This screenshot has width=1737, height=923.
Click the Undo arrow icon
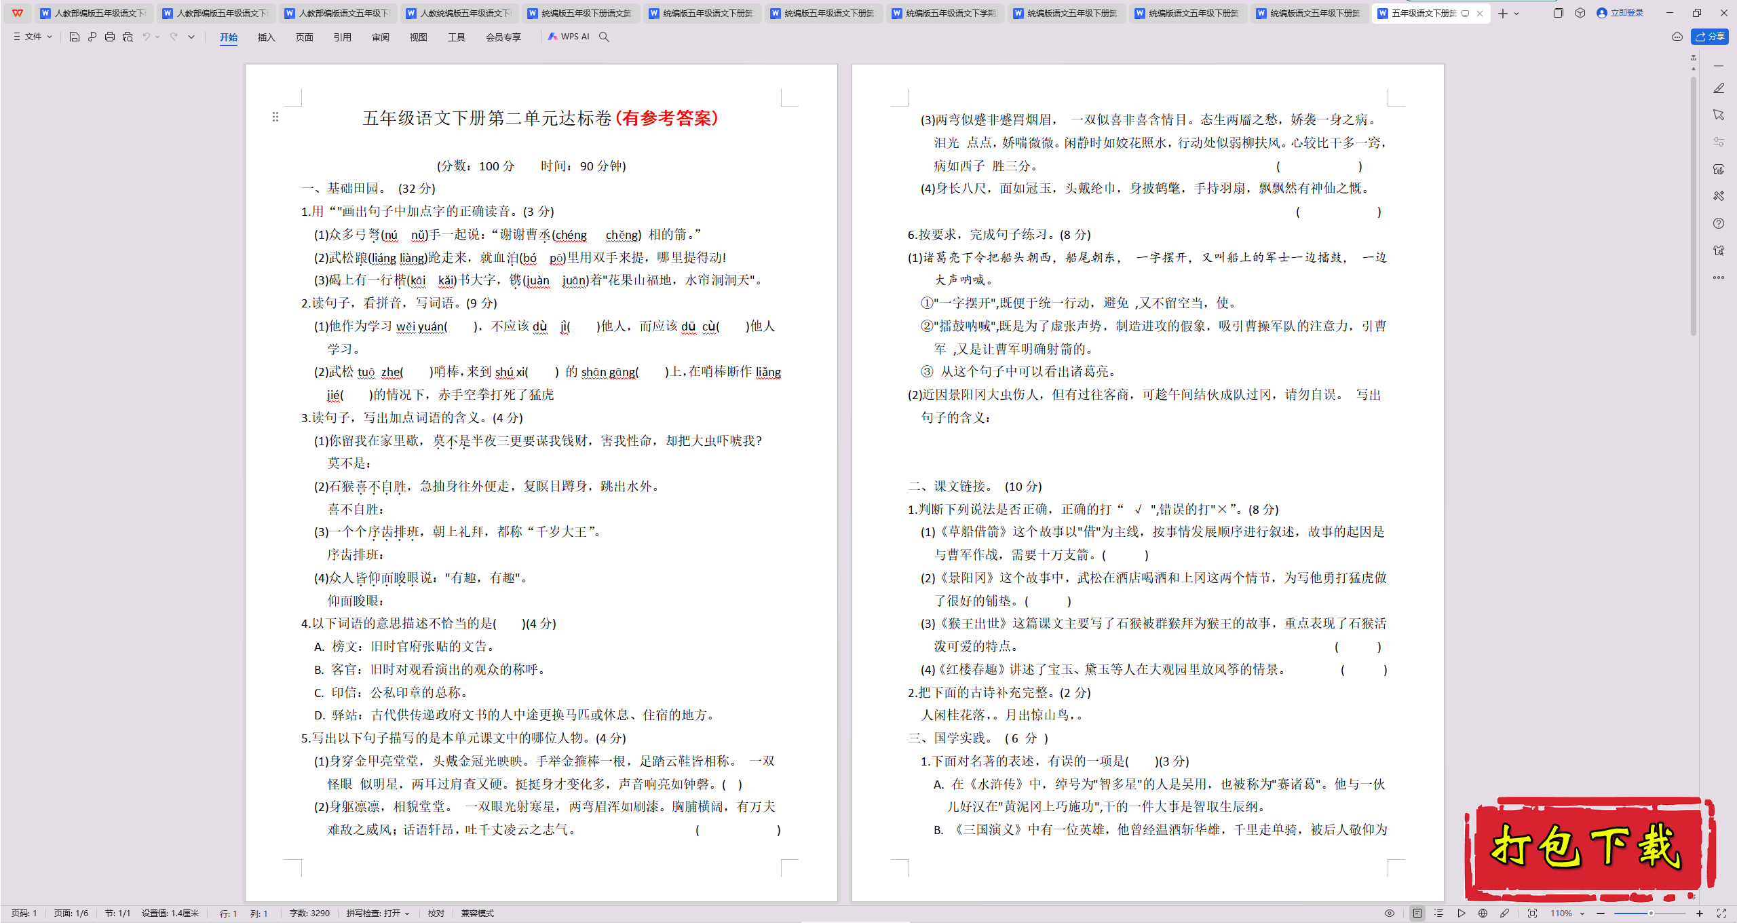[x=146, y=37]
